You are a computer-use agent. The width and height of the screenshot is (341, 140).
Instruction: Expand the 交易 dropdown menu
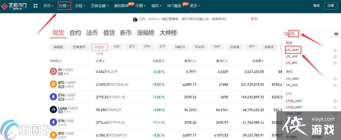[80, 6]
